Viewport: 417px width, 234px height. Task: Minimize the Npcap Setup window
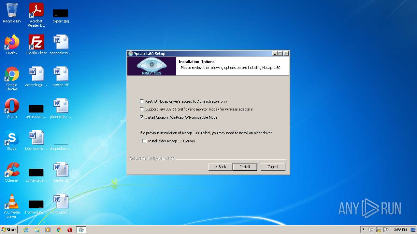(275, 54)
